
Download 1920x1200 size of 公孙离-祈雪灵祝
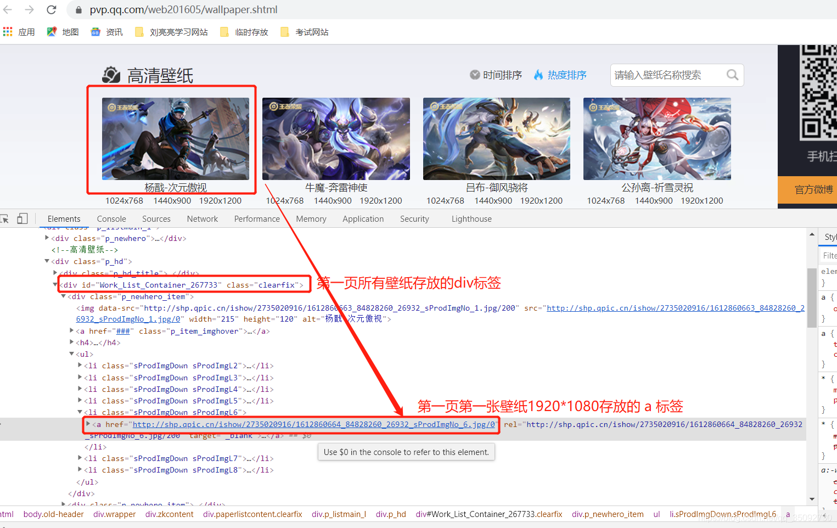702,201
